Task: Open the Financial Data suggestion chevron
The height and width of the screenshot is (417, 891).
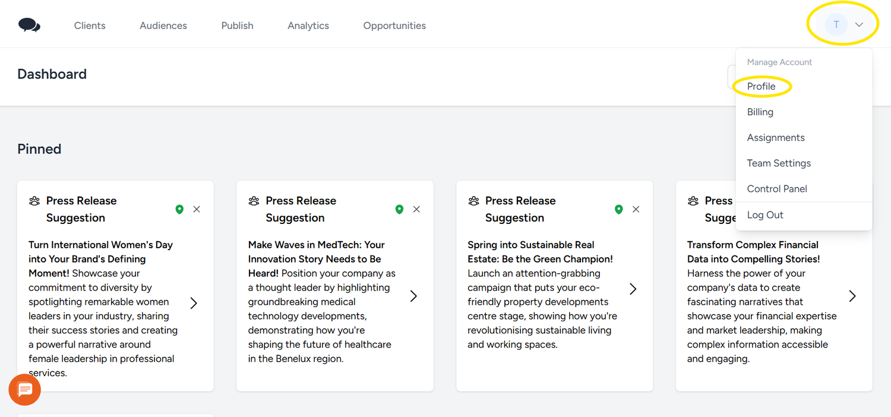Action: click(x=852, y=296)
